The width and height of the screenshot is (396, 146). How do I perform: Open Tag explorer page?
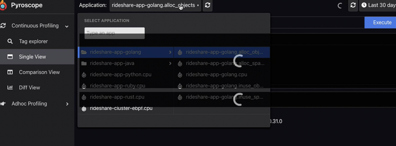pos(33,41)
